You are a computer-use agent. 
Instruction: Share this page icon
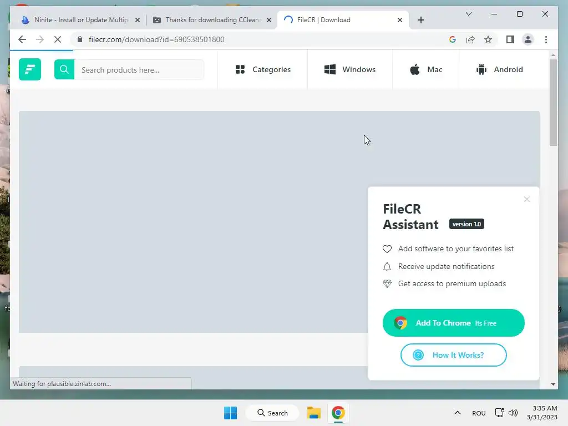470,39
